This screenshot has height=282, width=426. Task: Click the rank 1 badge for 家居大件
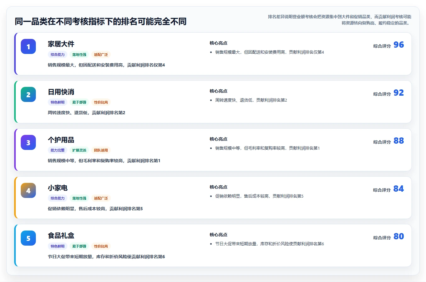click(x=28, y=46)
